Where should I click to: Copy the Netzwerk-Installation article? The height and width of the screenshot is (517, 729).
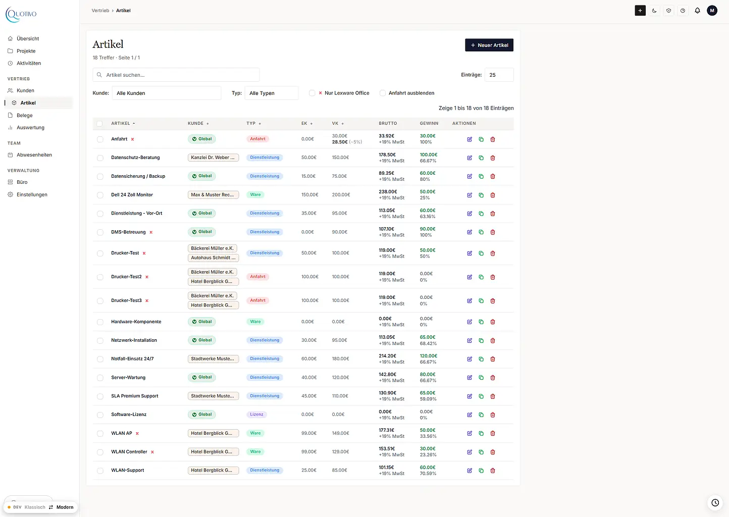(481, 340)
